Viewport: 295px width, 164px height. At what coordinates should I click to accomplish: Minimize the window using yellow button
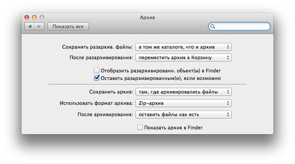coord(34,17)
